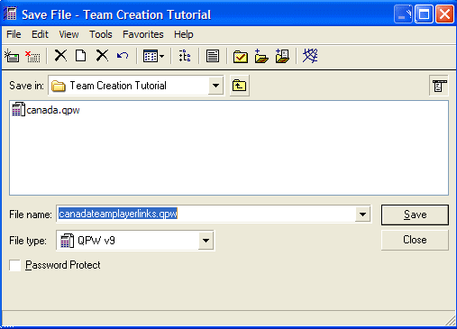The width and height of the screenshot is (457, 329).
Task: Click the Properties list toolbar icon
Action: (213, 56)
